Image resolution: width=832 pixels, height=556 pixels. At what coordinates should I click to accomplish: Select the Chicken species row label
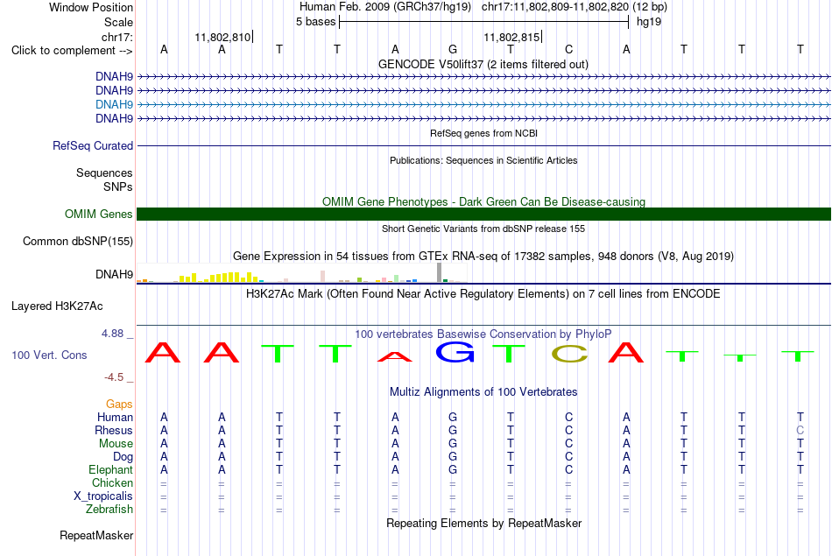pyautogui.click(x=112, y=482)
